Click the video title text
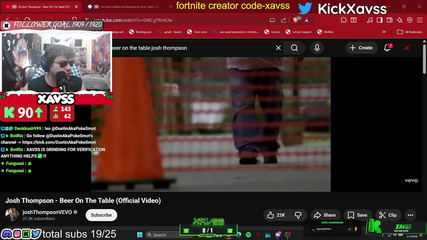The width and height of the screenshot is (427, 240). click(x=83, y=201)
